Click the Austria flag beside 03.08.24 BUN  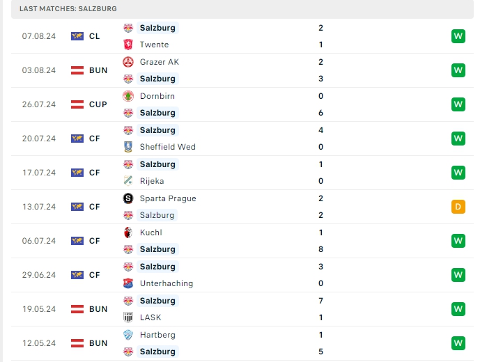click(77, 70)
